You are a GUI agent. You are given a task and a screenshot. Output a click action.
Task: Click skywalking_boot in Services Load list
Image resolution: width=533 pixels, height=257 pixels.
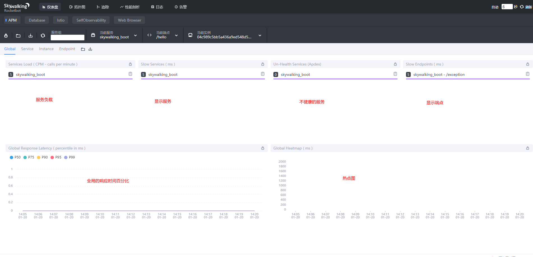(30, 74)
